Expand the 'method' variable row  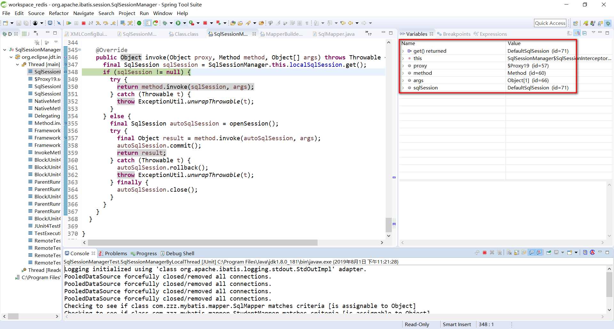click(x=403, y=73)
